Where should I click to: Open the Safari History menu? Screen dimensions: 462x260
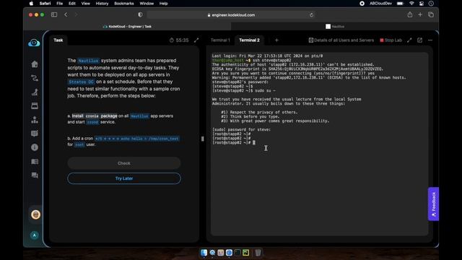(102, 4)
